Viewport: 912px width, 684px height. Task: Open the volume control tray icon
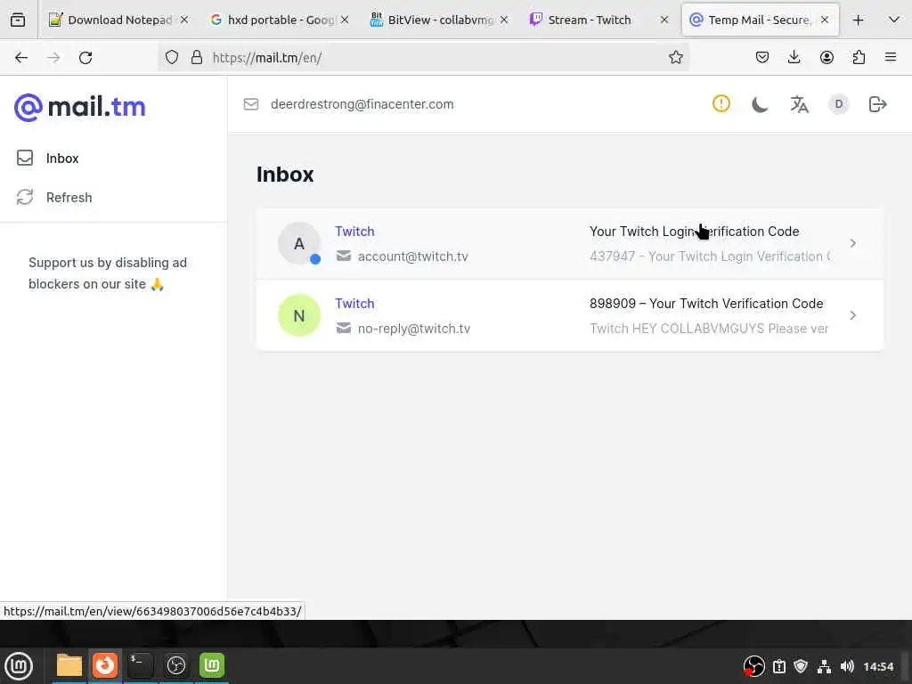[847, 666]
